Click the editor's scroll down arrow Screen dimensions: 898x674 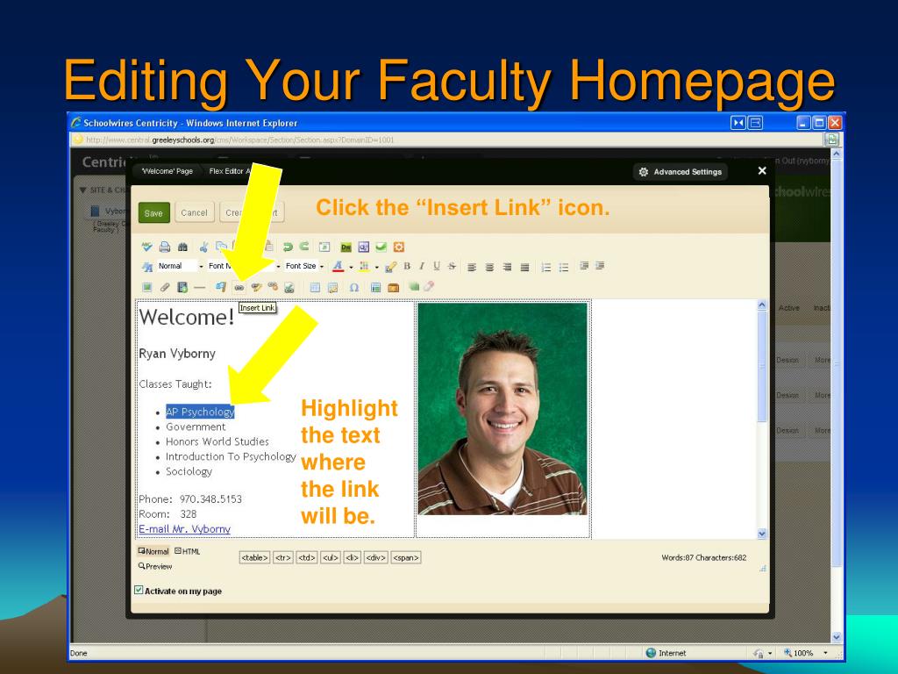coord(762,534)
